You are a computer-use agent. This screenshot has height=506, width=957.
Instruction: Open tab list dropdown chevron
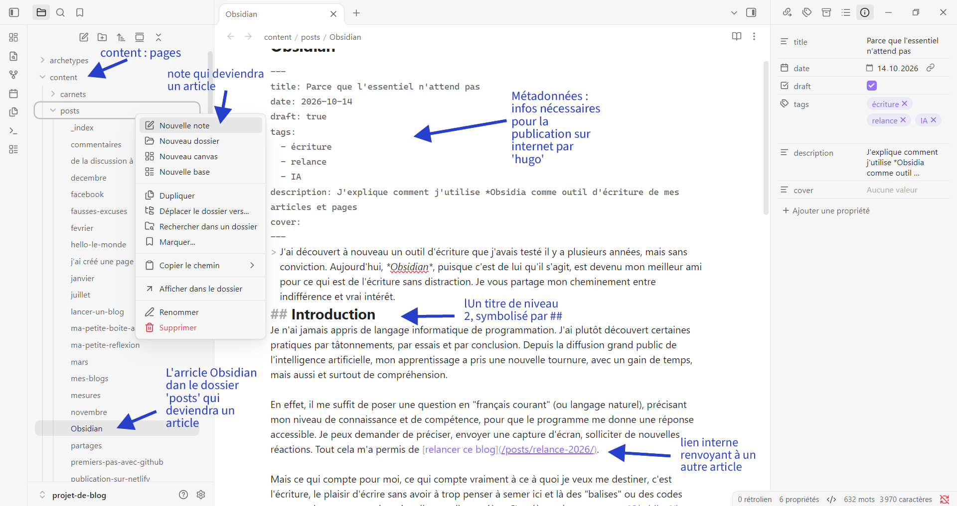734,13
